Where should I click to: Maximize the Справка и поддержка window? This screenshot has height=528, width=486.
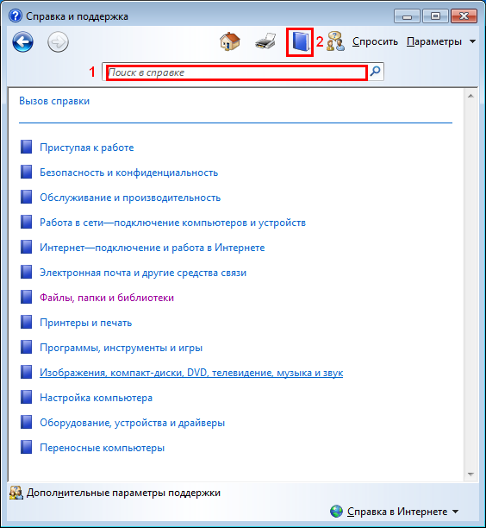[435, 16]
